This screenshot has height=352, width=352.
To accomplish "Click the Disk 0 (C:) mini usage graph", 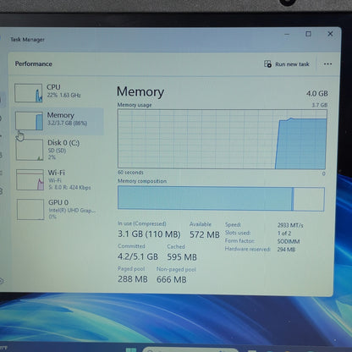I will pos(30,150).
